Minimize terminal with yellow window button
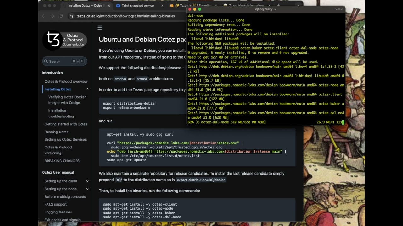The width and height of the screenshot is (403, 226). [195, 9]
